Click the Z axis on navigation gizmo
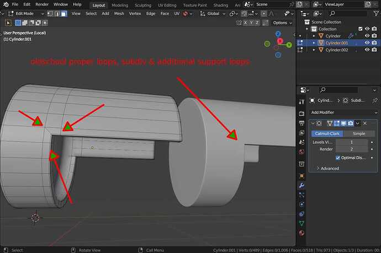The image size is (381, 253). point(278,34)
